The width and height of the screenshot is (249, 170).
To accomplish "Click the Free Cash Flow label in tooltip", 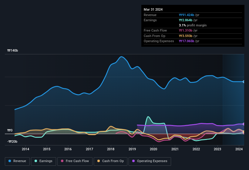I will click(155, 30).
